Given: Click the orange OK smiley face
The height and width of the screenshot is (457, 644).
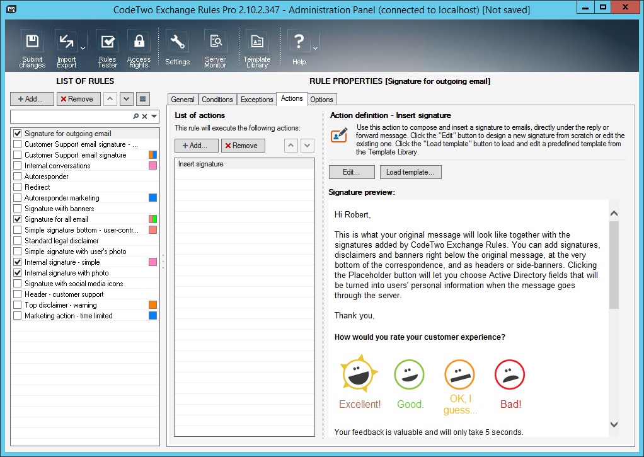Looking at the screenshot, I should [459, 374].
